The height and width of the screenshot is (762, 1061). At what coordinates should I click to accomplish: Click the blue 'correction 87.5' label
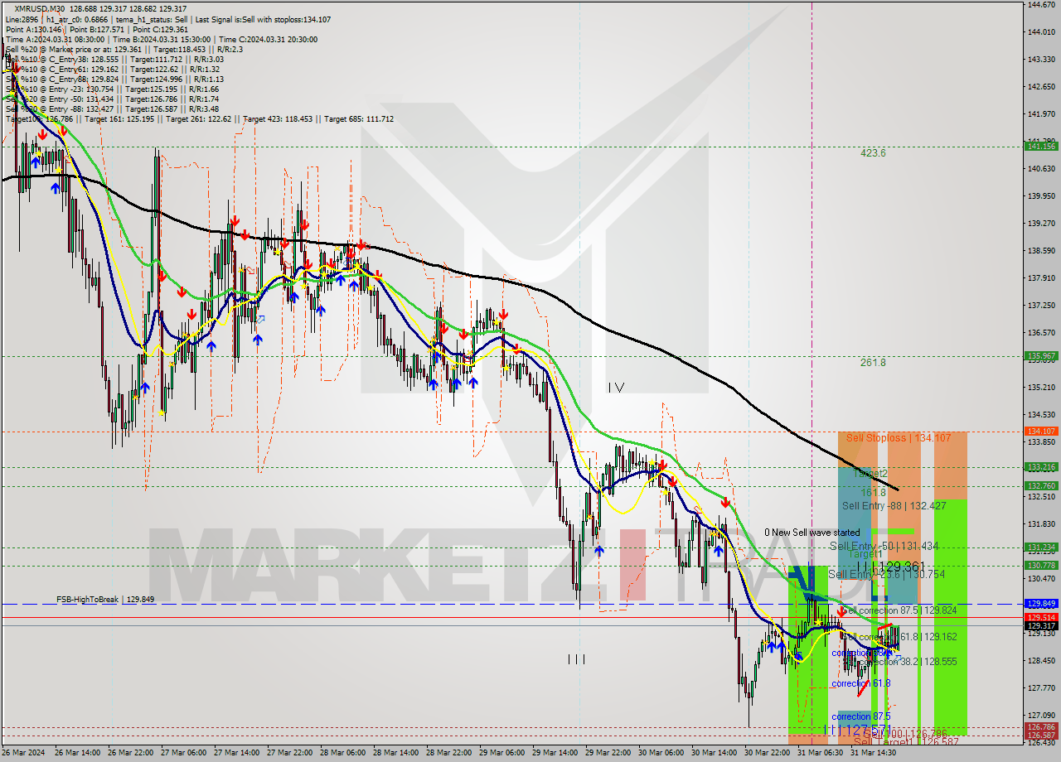click(x=860, y=716)
